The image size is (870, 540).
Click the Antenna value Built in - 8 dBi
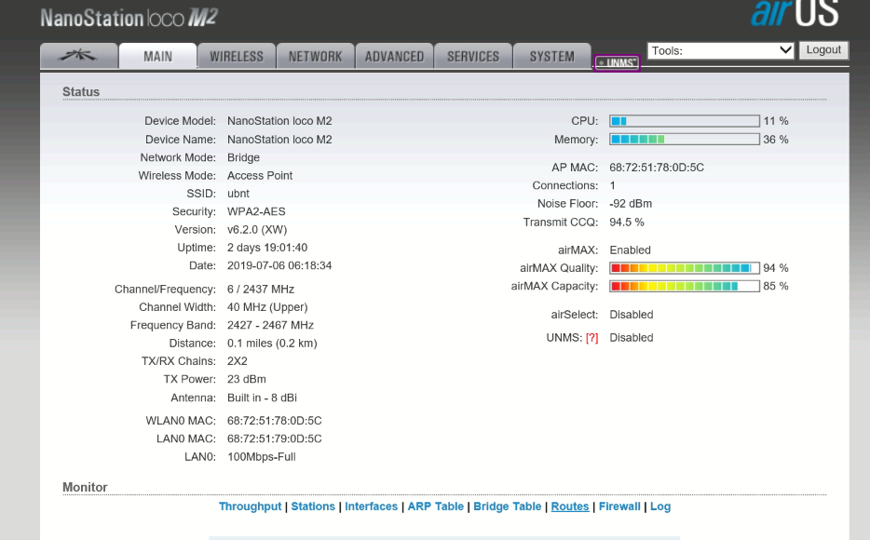[x=262, y=398]
